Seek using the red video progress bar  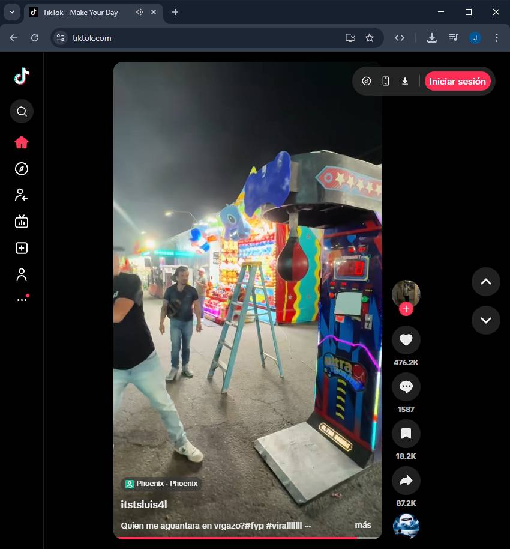tap(240, 538)
